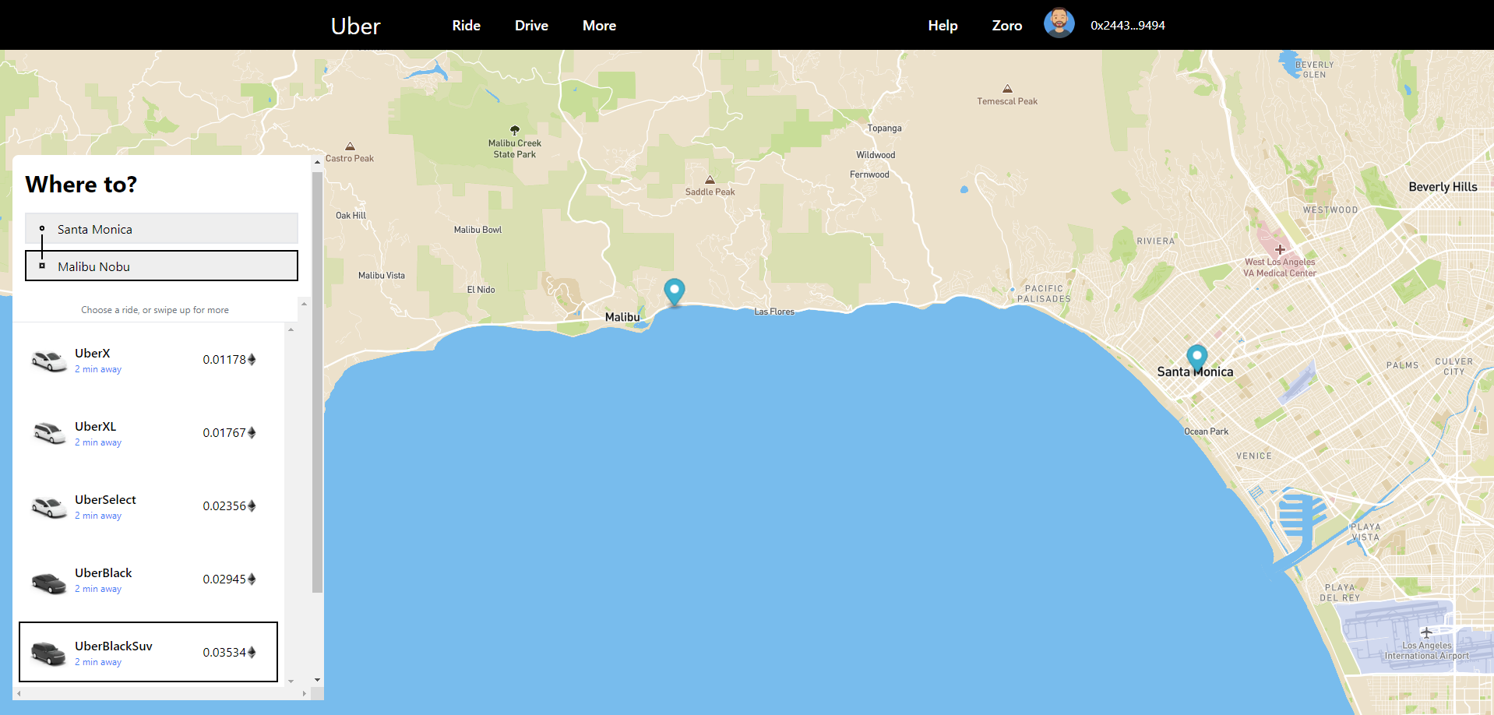Click Ethereum icon beside UberX price
1494x715 pixels.
tap(252, 360)
